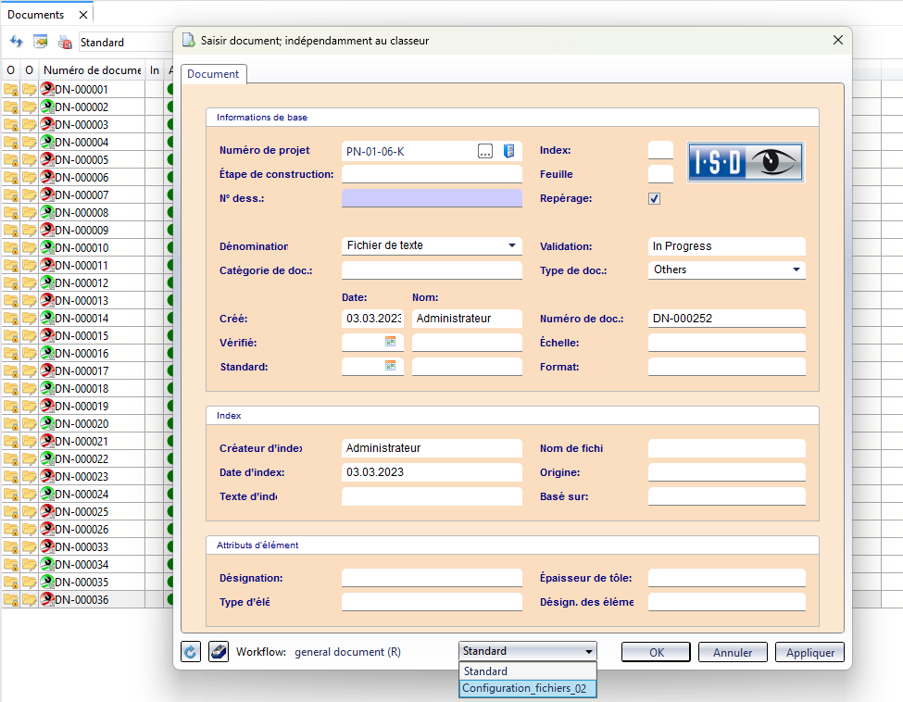This screenshot has height=702, width=903.
Task: Select the DN-000010 row text
Action: 82,247
